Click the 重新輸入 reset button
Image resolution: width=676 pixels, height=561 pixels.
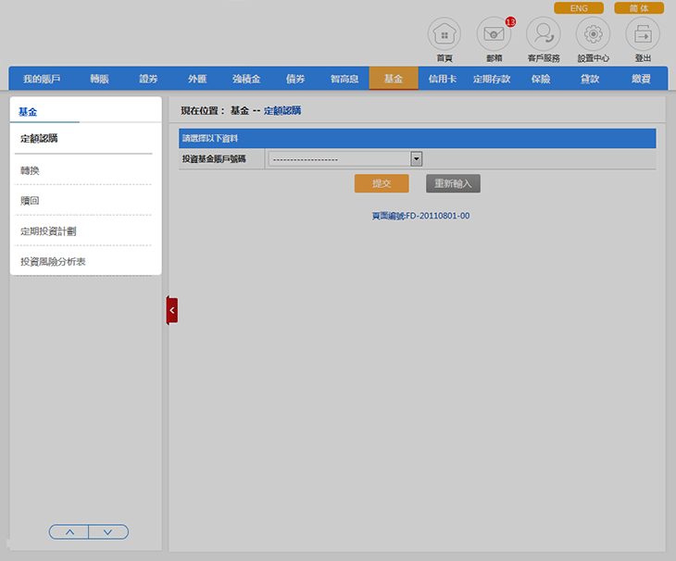[x=453, y=183]
